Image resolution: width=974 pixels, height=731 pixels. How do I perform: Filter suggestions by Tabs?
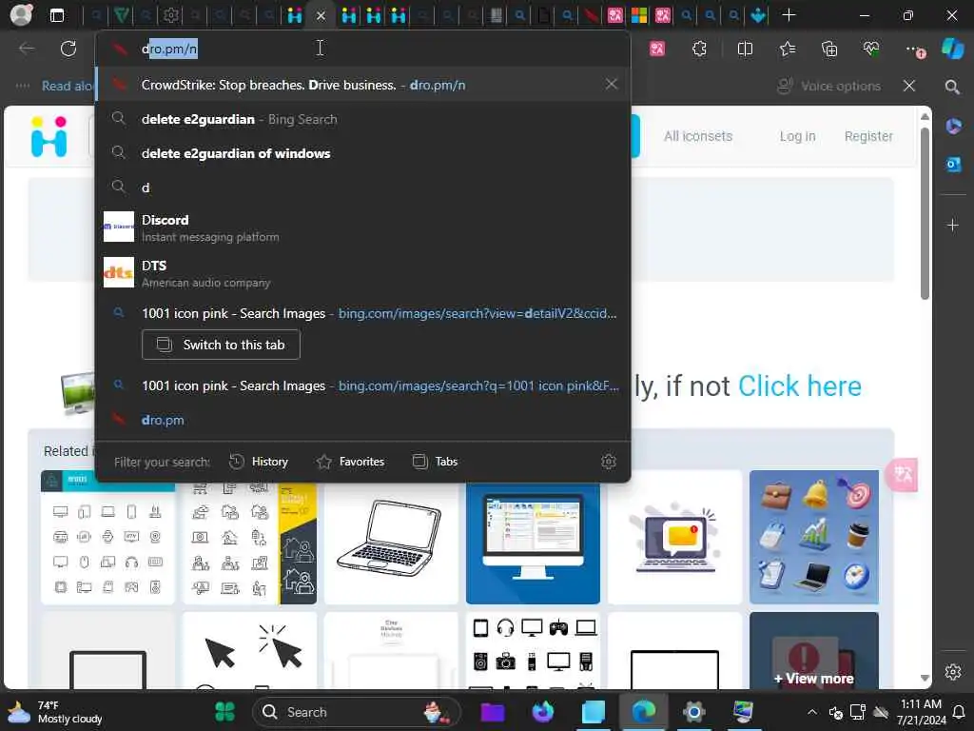click(435, 462)
